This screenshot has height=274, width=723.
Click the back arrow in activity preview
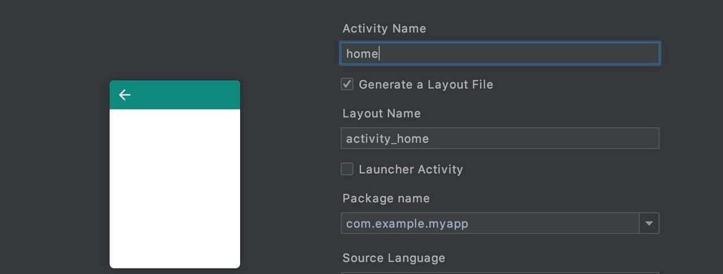(125, 95)
